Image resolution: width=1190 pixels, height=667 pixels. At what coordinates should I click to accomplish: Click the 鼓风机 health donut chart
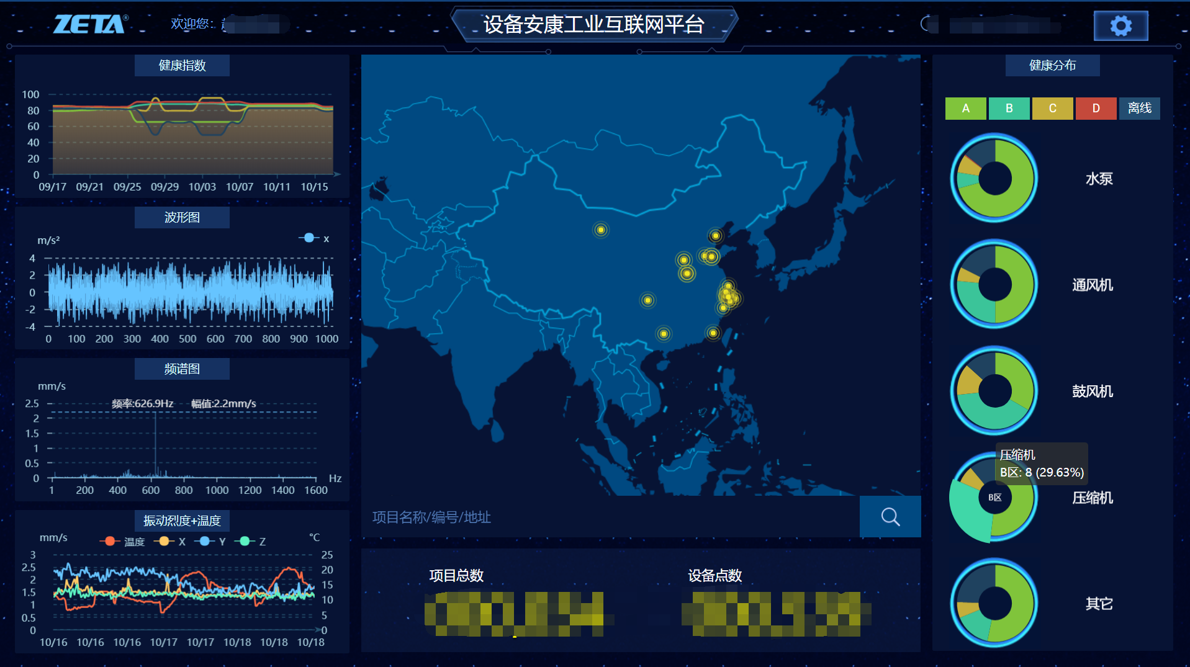point(994,391)
